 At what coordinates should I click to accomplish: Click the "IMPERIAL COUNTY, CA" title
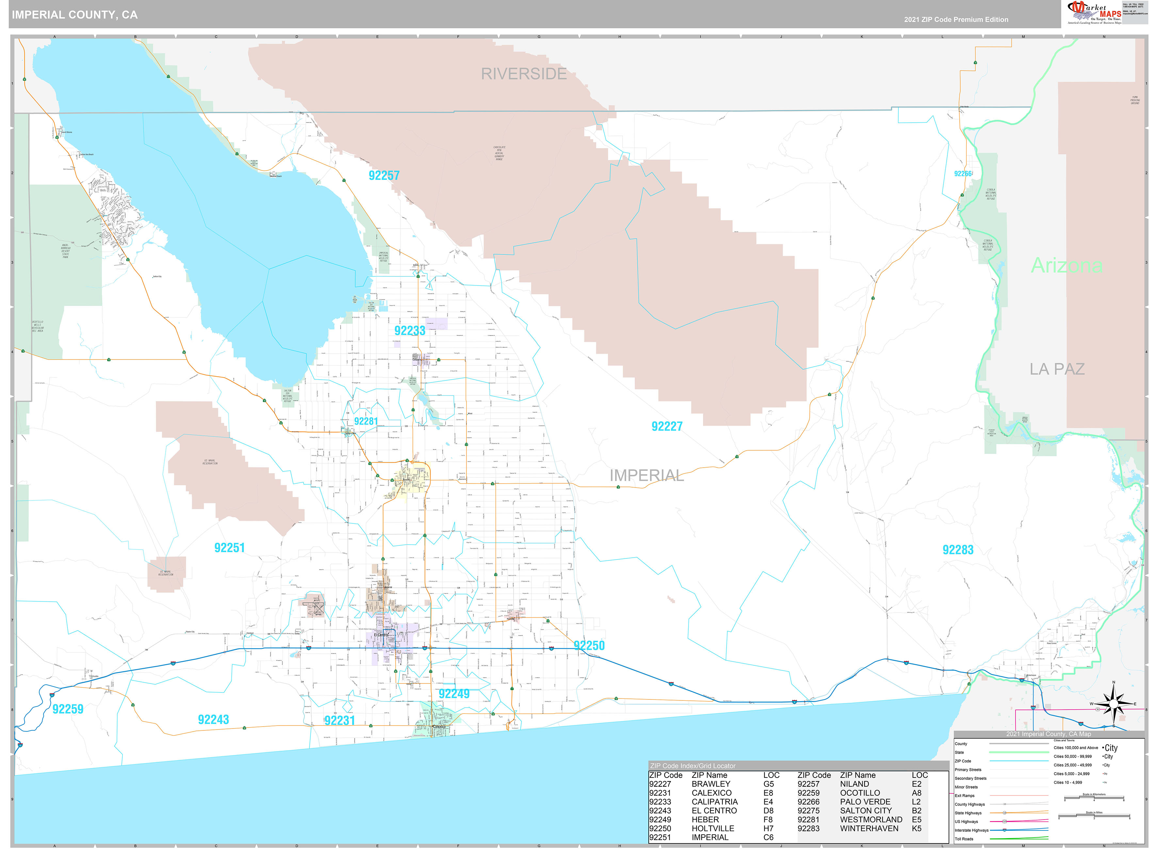75,15
